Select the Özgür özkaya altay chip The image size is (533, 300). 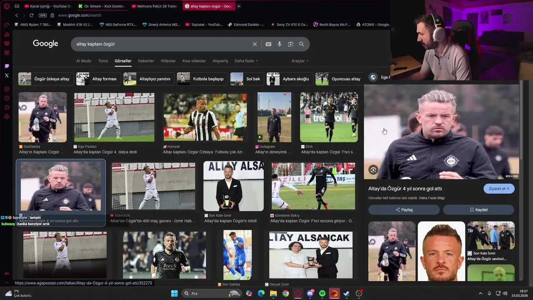coord(46,79)
